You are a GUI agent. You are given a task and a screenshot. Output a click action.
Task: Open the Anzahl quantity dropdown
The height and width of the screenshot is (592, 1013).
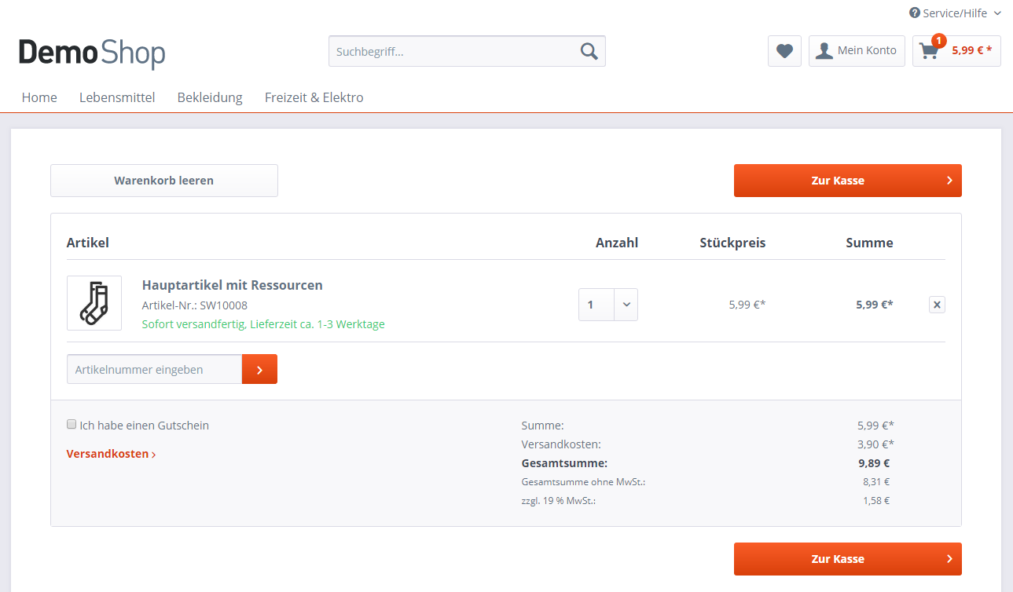608,305
